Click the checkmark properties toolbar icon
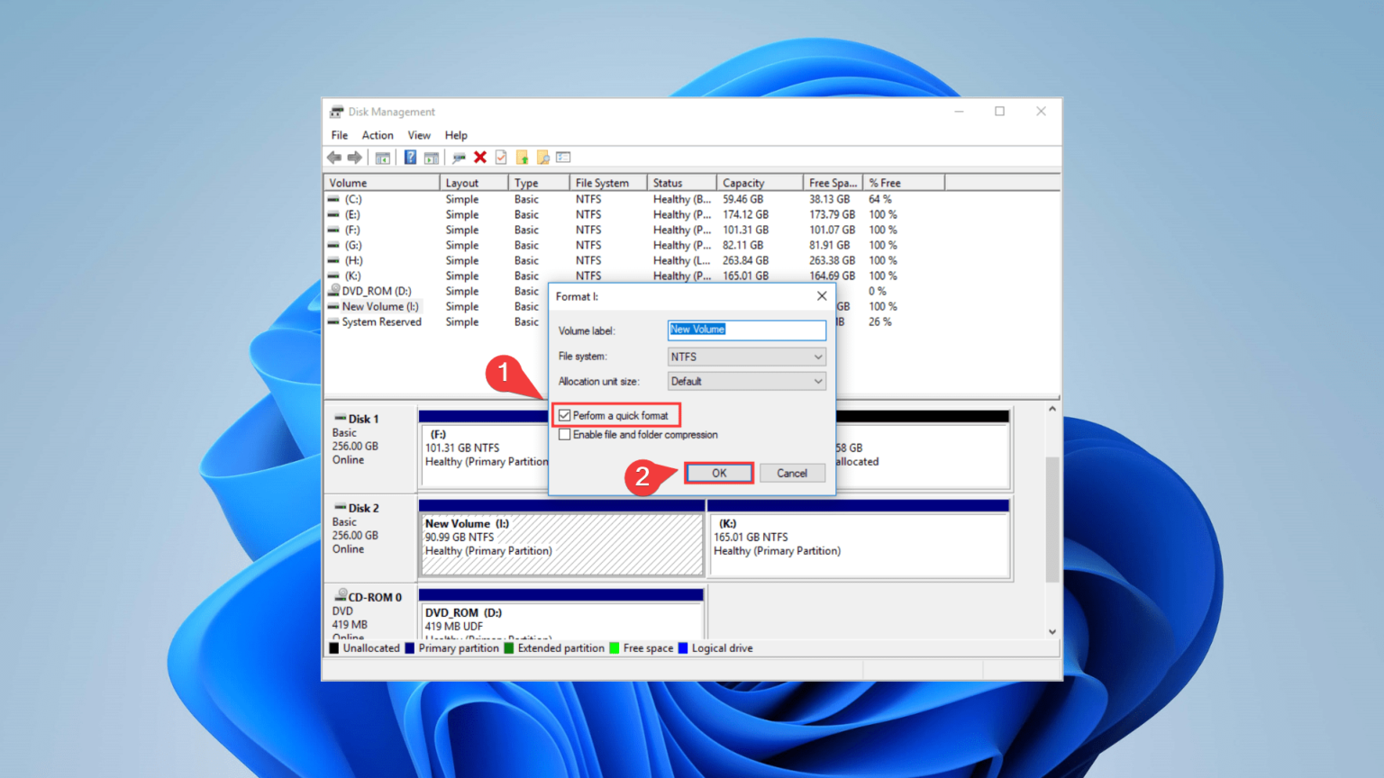This screenshot has height=778, width=1384. [x=501, y=157]
